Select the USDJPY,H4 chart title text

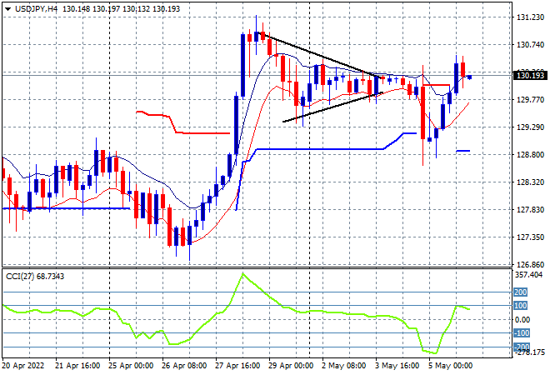tap(36, 9)
